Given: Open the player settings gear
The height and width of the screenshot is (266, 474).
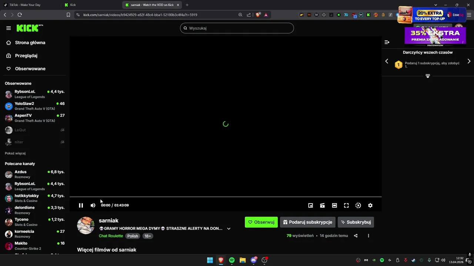Looking at the screenshot, I should coord(370,205).
